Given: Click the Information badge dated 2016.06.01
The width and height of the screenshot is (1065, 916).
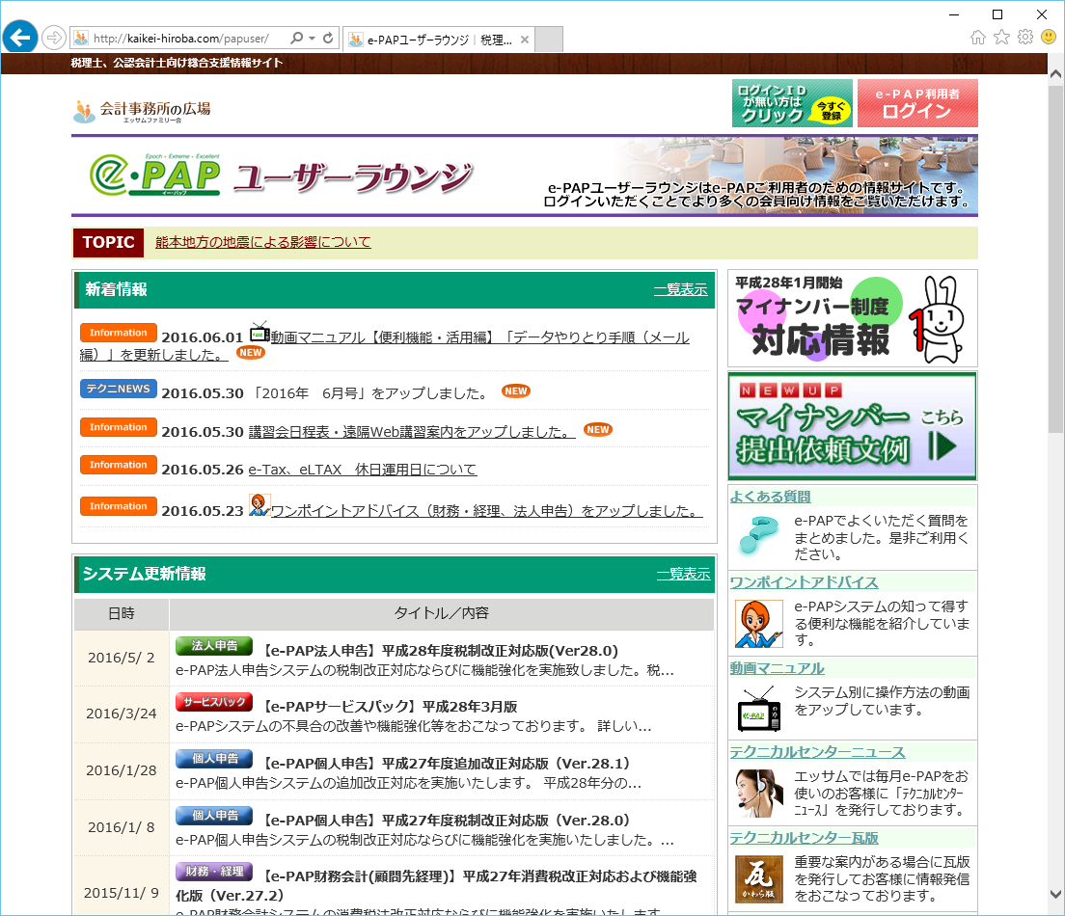Looking at the screenshot, I should coord(119,333).
